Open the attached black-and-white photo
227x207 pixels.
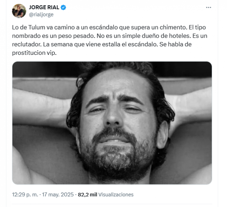click(112, 123)
